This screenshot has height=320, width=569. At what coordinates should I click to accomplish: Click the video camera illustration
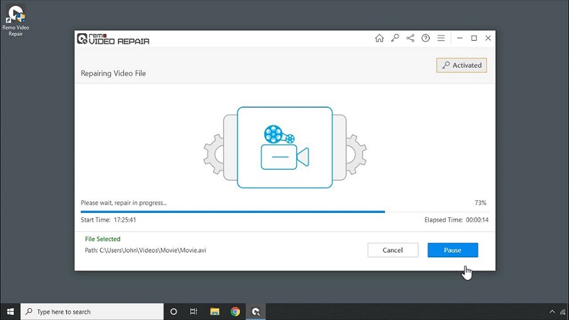[x=285, y=147]
